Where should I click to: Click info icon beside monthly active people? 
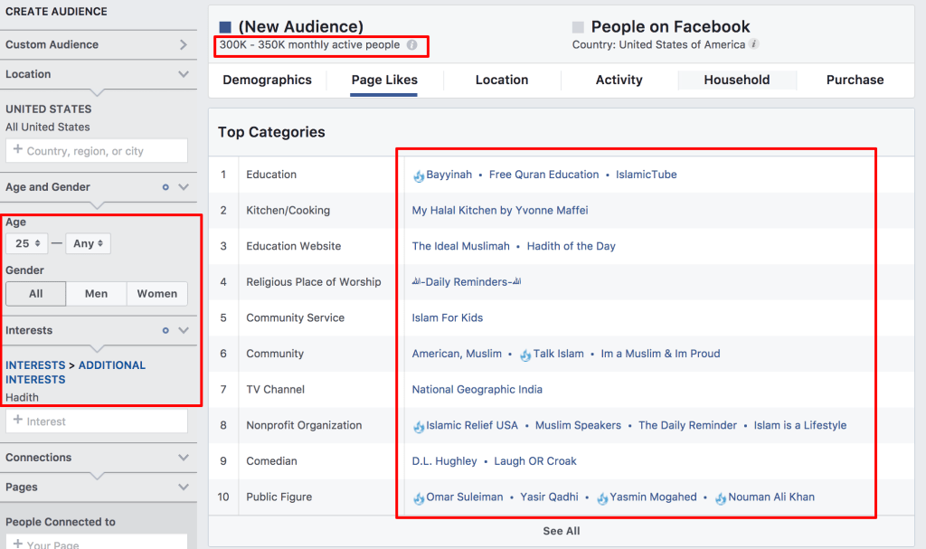pos(412,45)
